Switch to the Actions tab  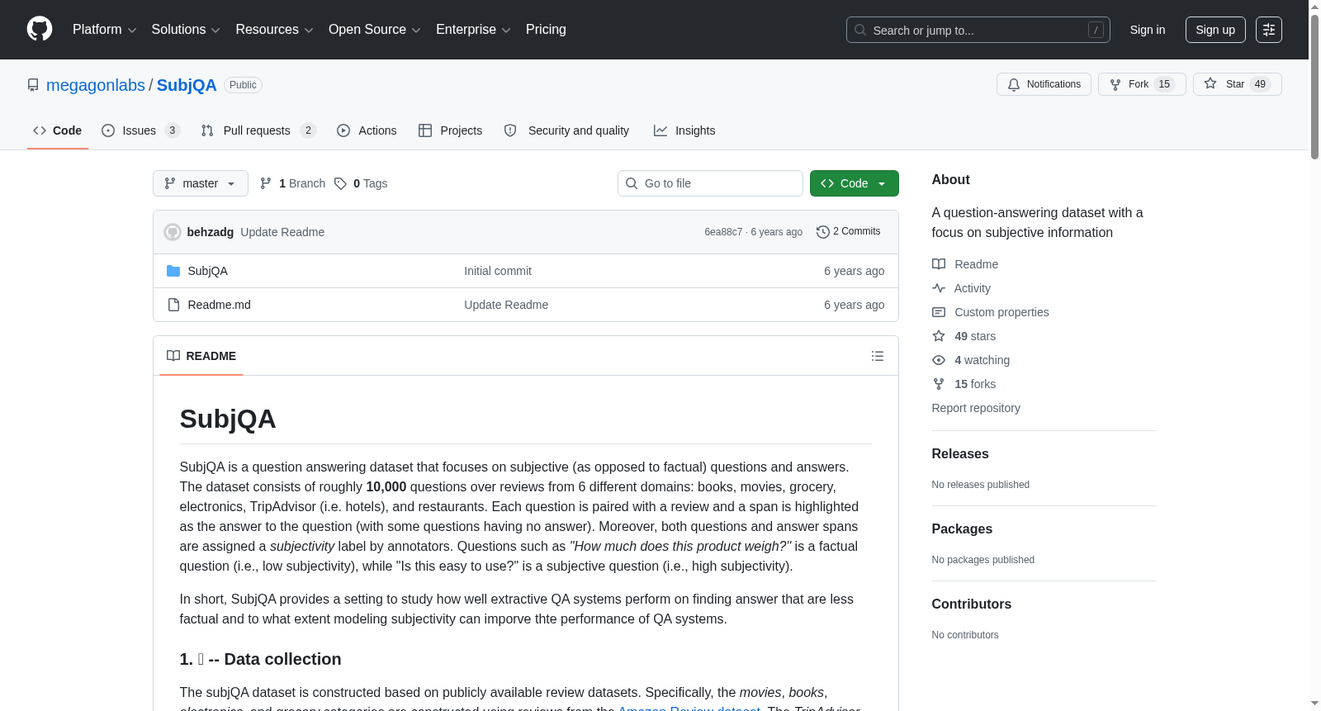367,130
